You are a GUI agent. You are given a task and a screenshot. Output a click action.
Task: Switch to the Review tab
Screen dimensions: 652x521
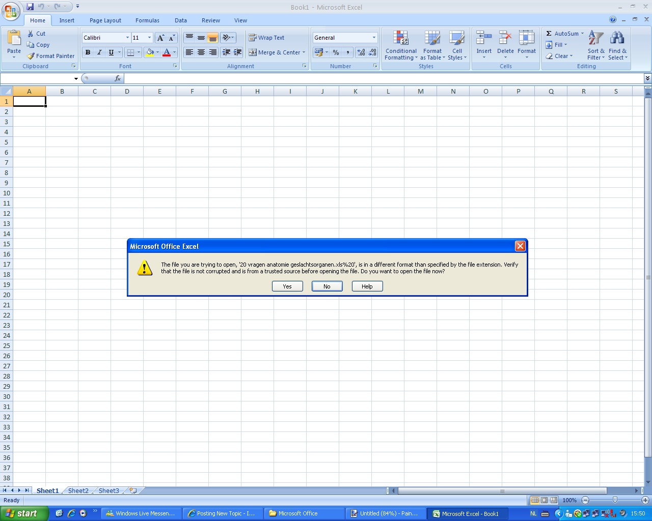click(211, 20)
